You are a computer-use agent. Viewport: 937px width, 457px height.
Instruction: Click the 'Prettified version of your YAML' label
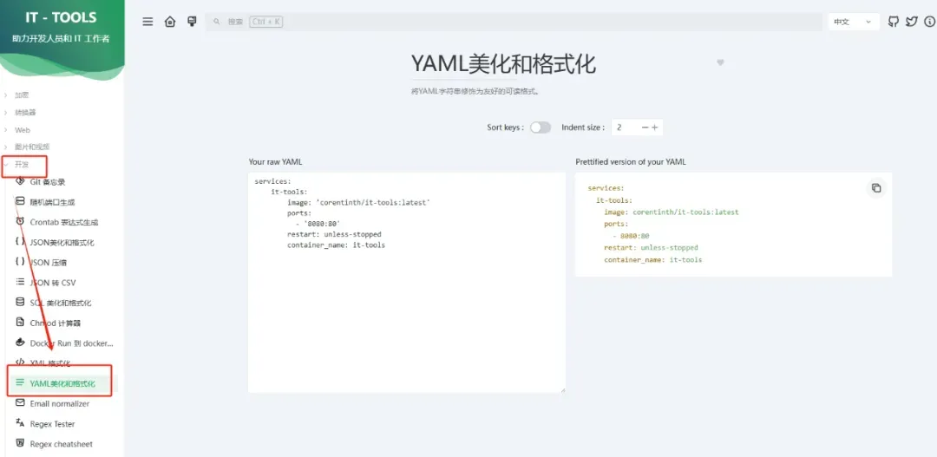point(631,162)
